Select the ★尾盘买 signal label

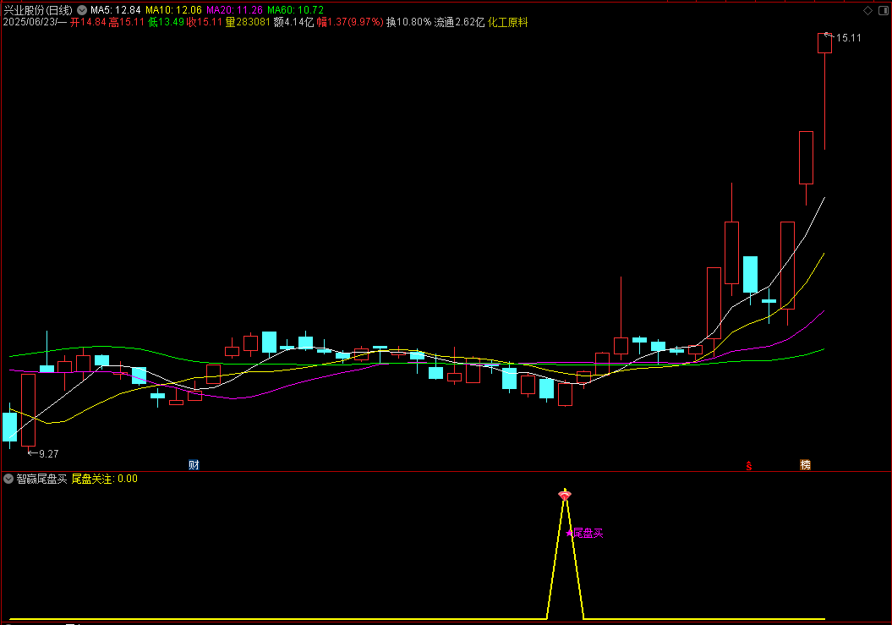(585, 533)
